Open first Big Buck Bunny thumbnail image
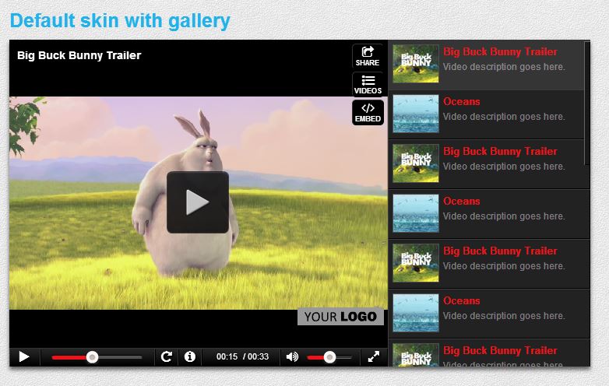Image resolution: width=609 pixels, height=386 pixels. point(416,64)
